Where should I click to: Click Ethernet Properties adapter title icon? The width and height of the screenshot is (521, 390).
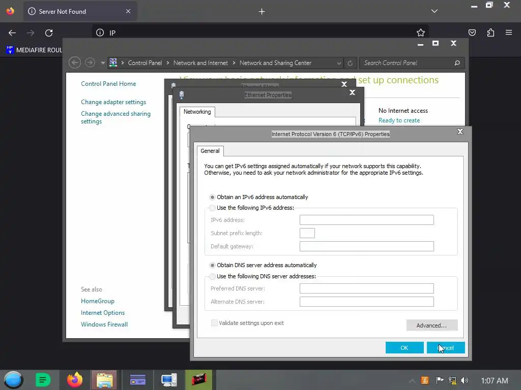click(x=182, y=95)
